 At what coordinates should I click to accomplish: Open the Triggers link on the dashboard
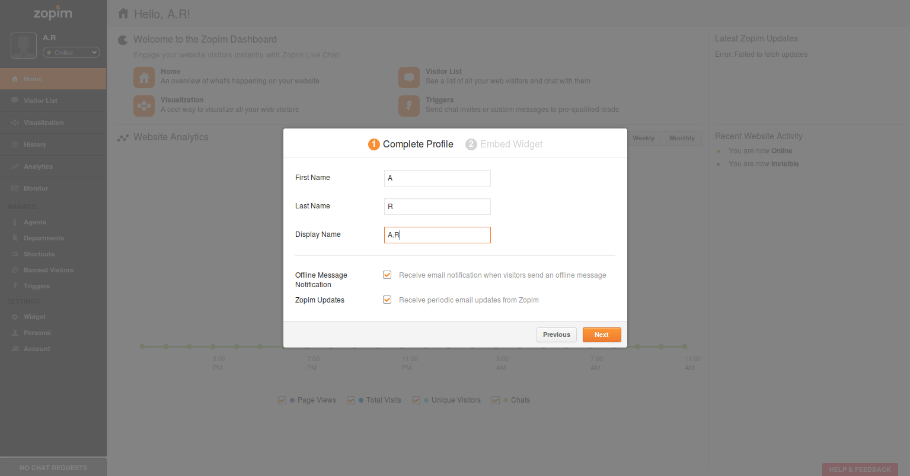[440, 100]
